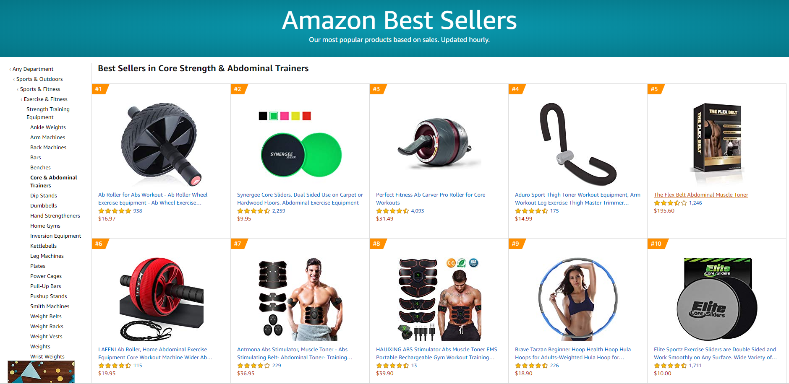Image resolution: width=789 pixels, height=384 pixels.
Task: Open the Brave Tarzan hula hoop image
Action: [x=578, y=299]
